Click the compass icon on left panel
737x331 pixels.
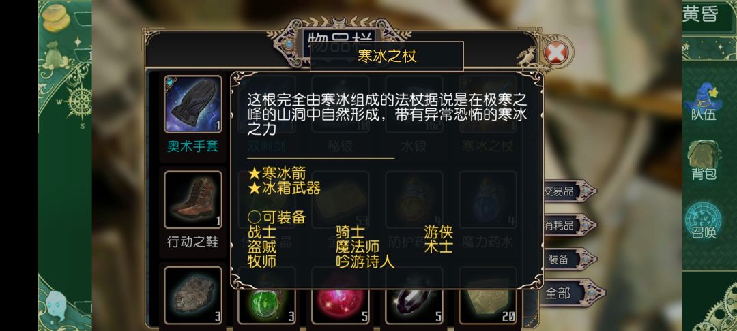coord(78,102)
